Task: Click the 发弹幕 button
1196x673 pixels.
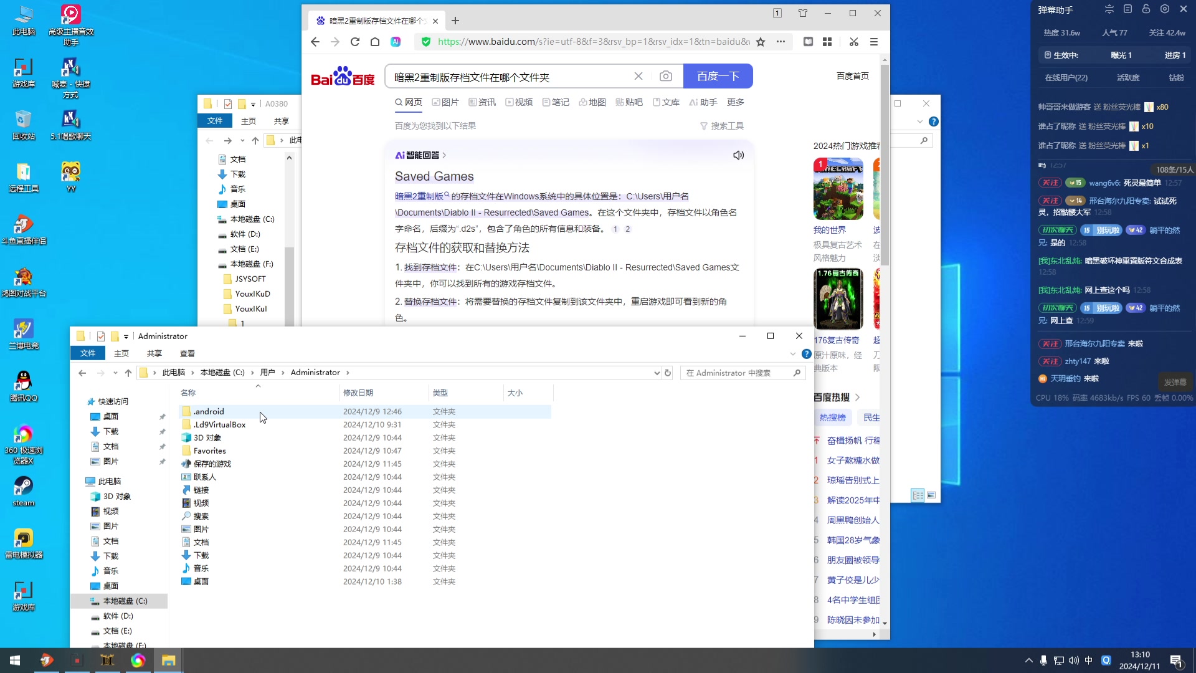Action: click(x=1175, y=382)
